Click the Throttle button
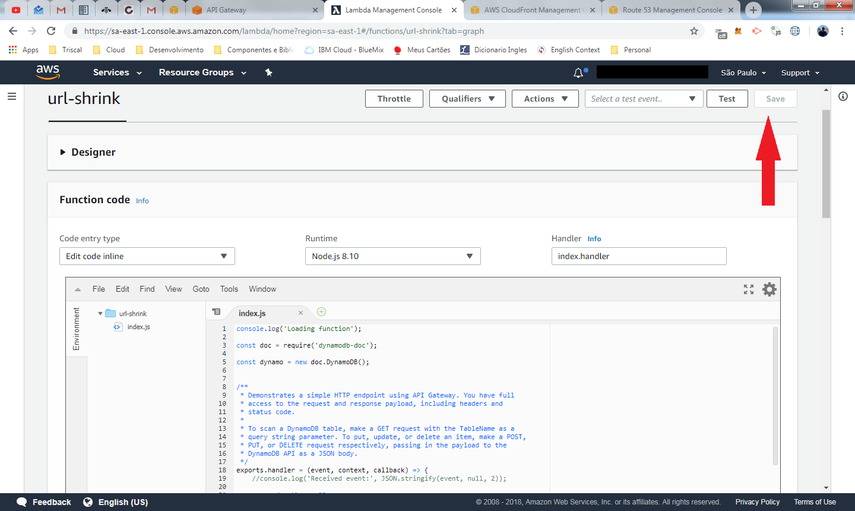This screenshot has height=511, width=855. [394, 99]
